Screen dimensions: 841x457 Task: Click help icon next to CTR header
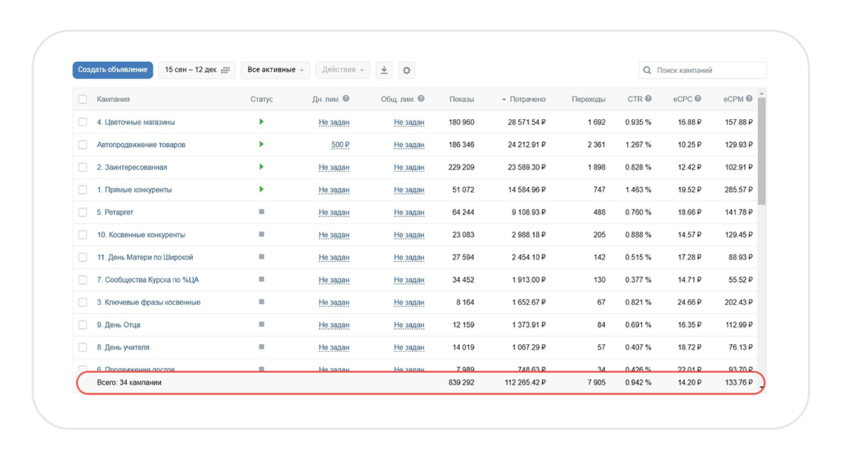point(648,100)
